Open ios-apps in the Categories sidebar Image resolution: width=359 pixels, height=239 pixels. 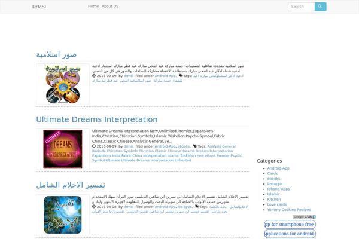pos(275,184)
